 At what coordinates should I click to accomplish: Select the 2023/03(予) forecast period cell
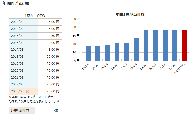pyautogui.click(x=23, y=91)
